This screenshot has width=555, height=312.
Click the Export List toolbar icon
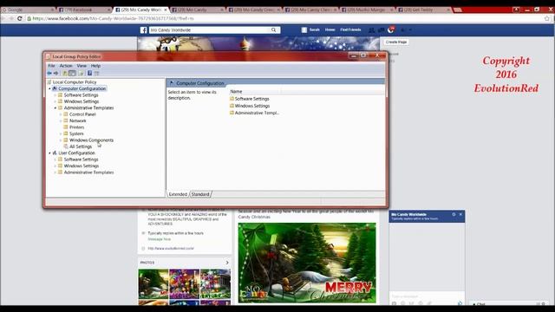click(x=81, y=73)
